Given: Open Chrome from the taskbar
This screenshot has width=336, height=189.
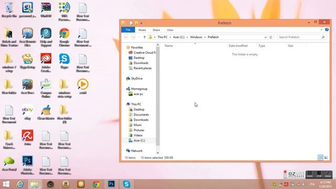Looking at the screenshot, I should tap(96, 184).
